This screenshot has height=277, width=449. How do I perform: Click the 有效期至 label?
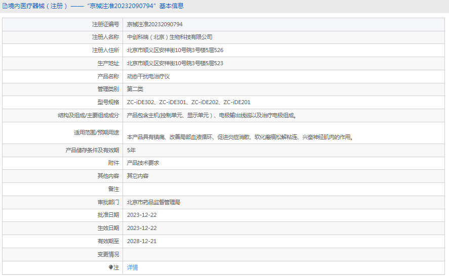point(108,241)
